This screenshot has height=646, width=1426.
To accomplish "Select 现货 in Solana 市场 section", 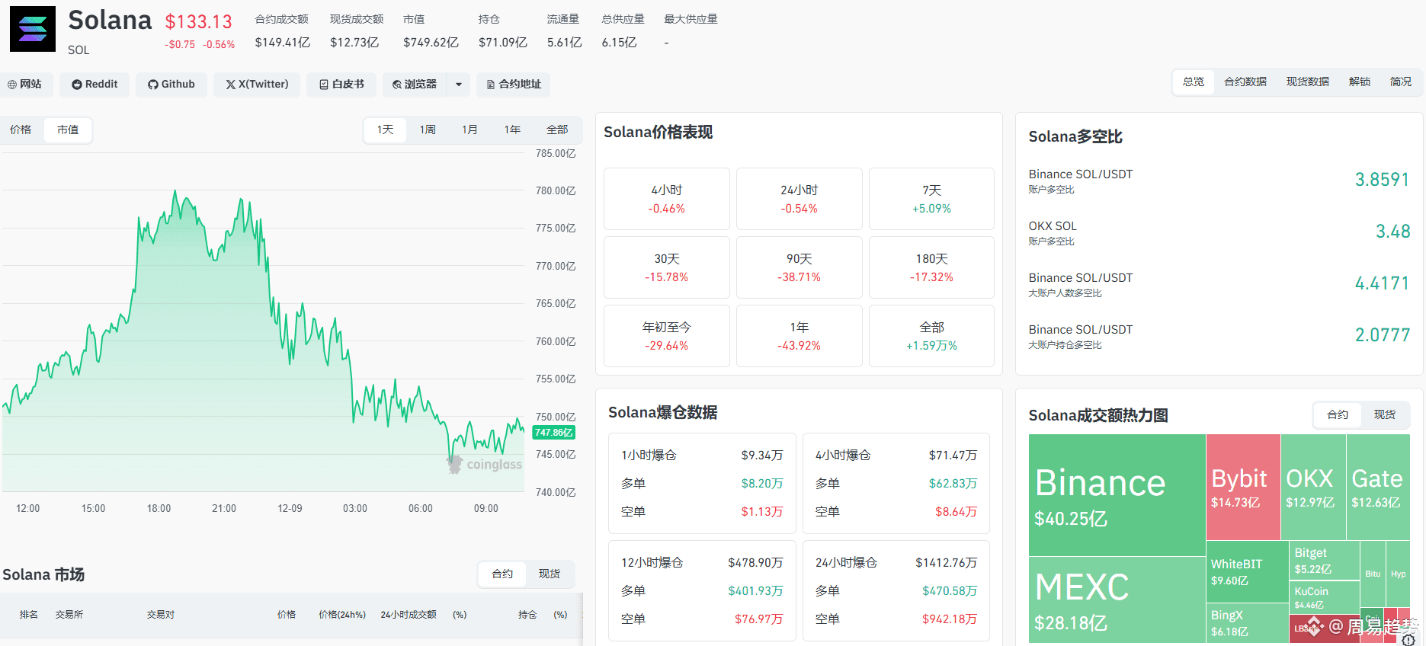I will pos(550,574).
